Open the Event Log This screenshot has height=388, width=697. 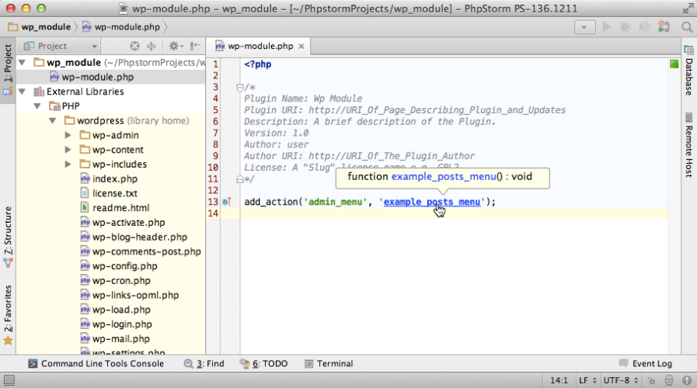tap(646, 364)
